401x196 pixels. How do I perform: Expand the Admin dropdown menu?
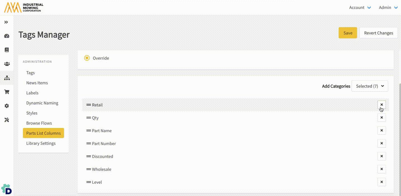[388, 8]
